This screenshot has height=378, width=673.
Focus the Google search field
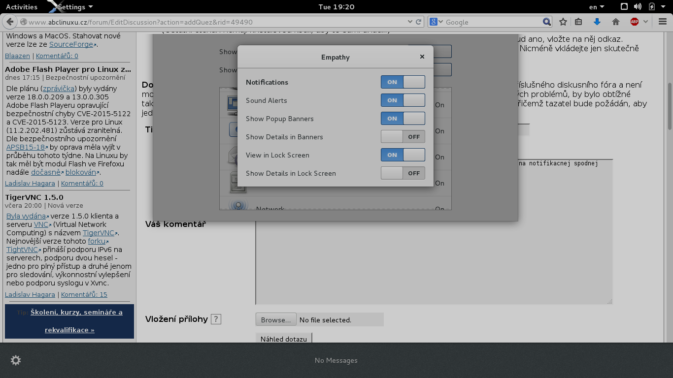pyautogui.click(x=492, y=22)
